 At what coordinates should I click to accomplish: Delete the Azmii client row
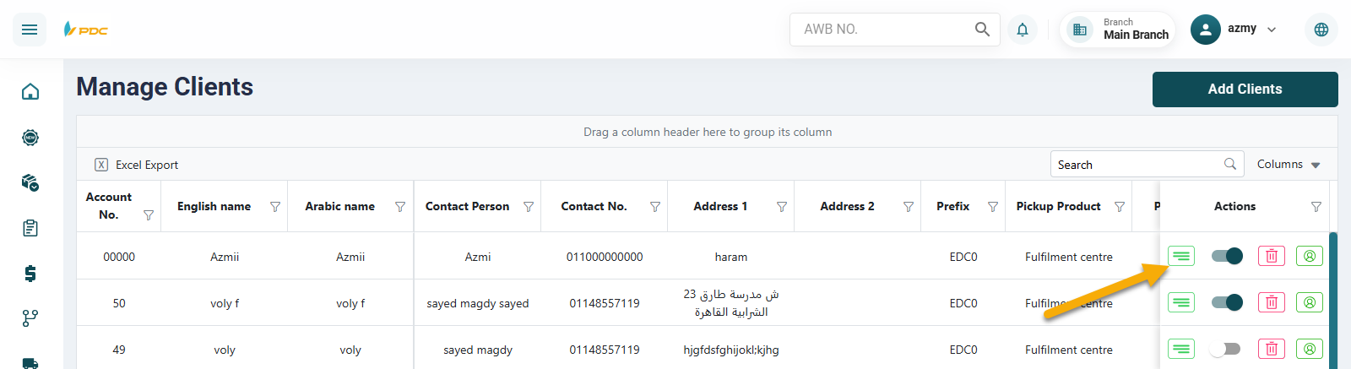(1271, 256)
